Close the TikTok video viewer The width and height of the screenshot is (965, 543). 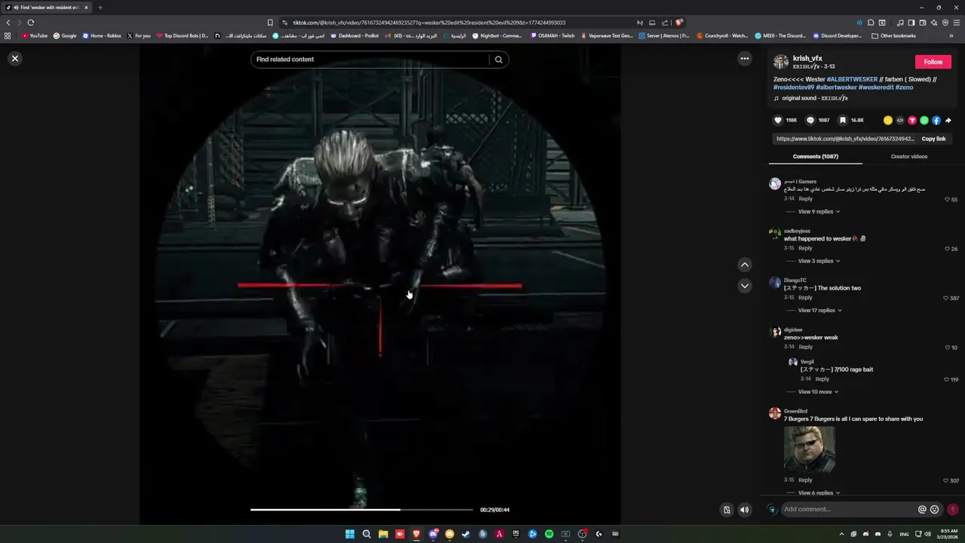[14, 58]
